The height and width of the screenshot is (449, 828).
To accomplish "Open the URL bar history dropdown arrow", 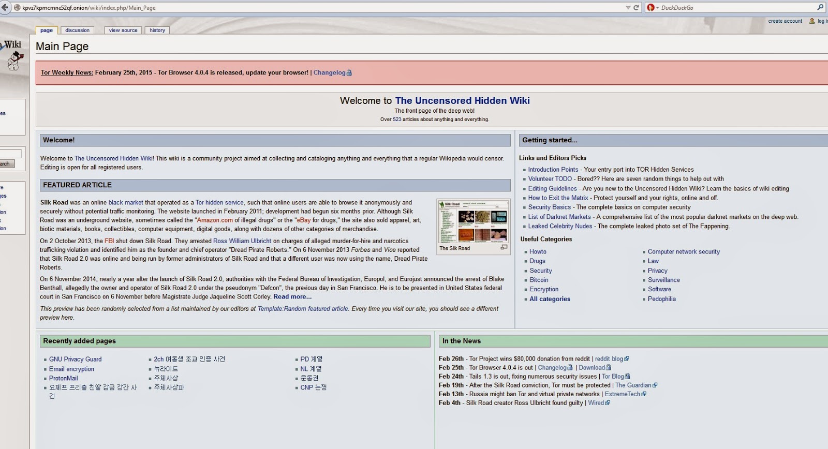I will coord(628,8).
